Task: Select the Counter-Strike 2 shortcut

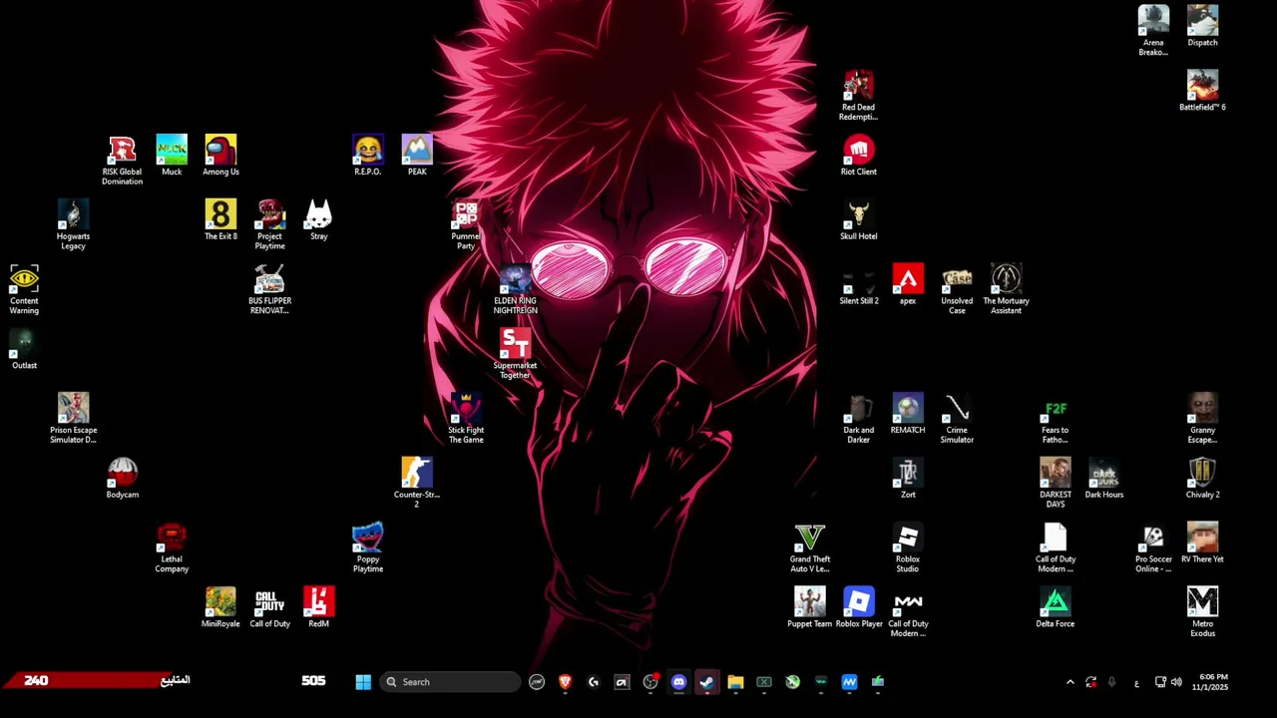Action: [417, 484]
